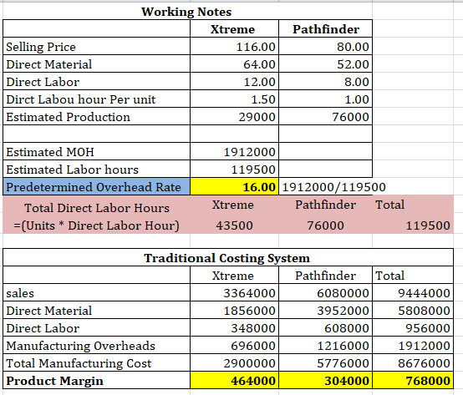Select Xtreme direct labor total 348000
The image size is (463, 395).
235,328
